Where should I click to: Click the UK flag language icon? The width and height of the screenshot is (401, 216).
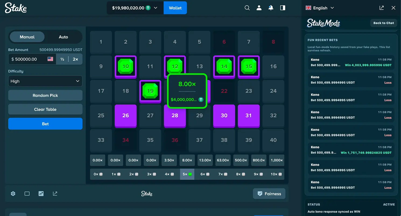(x=308, y=8)
